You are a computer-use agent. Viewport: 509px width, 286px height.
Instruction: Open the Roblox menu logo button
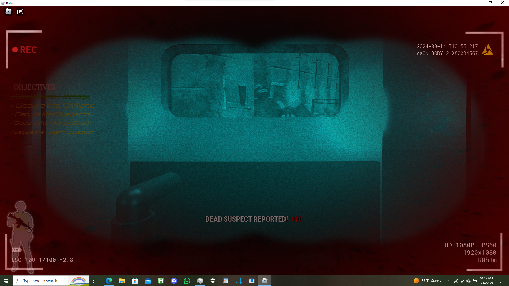click(x=8, y=11)
